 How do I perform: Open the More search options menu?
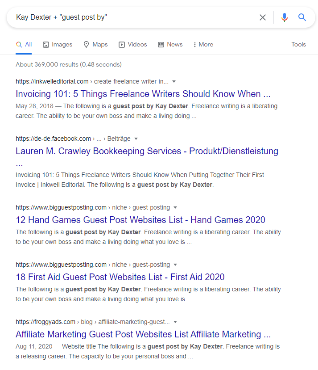[203, 44]
